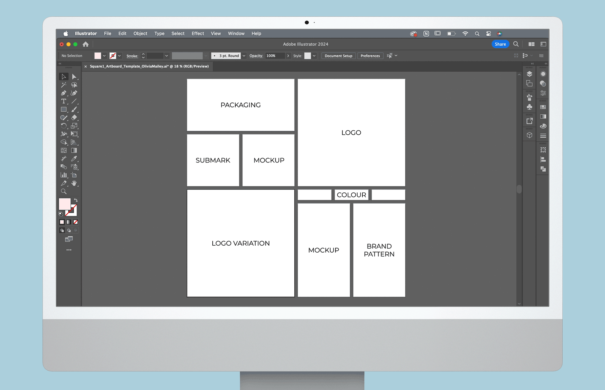Click the Document Setup button
The width and height of the screenshot is (605, 390).
click(338, 56)
